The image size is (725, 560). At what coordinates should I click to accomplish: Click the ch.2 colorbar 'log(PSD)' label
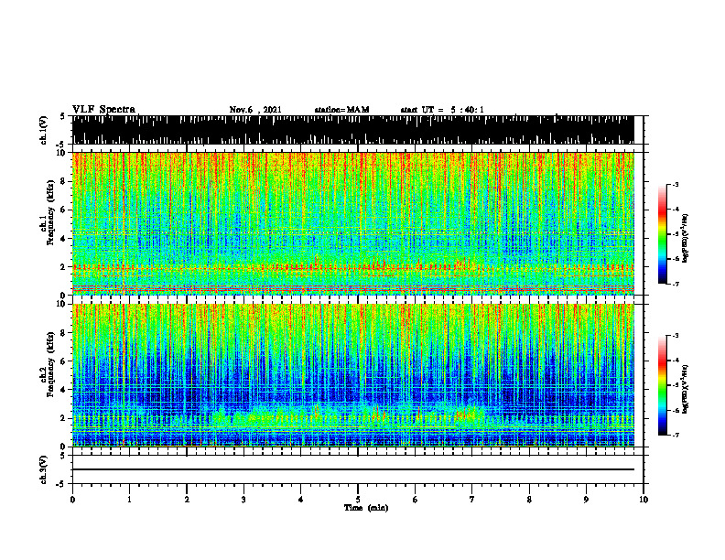pyautogui.click(x=686, y=389)
